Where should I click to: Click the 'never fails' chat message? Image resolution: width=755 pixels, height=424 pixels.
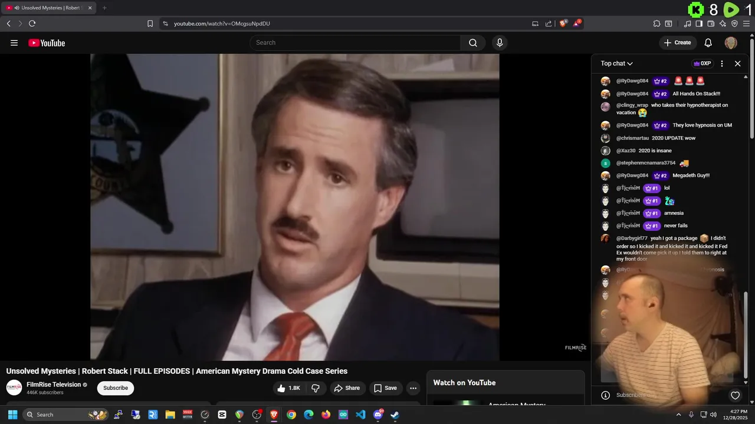point(675,226)
